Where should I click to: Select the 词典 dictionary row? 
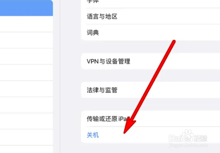click(x=151, y=33)
